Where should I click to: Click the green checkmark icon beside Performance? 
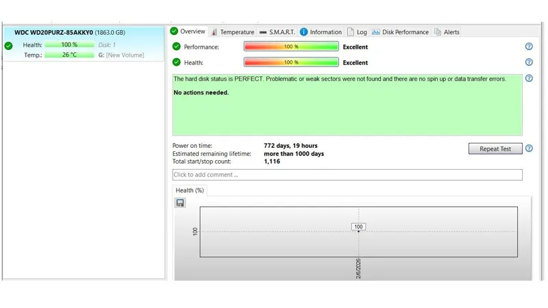(177, 47)
